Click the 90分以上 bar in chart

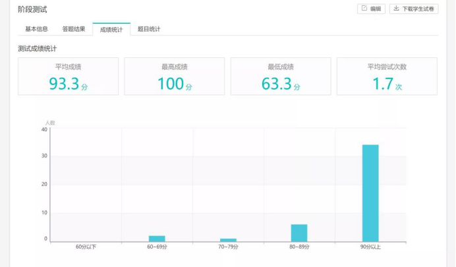point(370,193)
